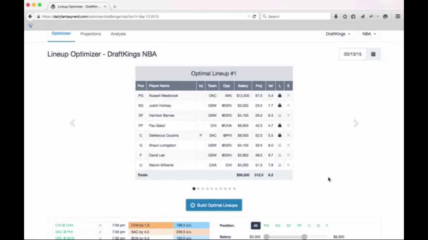Exclude Russell Westbrook using his X icon
Screen dimensions: 428x240
[x=288, y=96]
